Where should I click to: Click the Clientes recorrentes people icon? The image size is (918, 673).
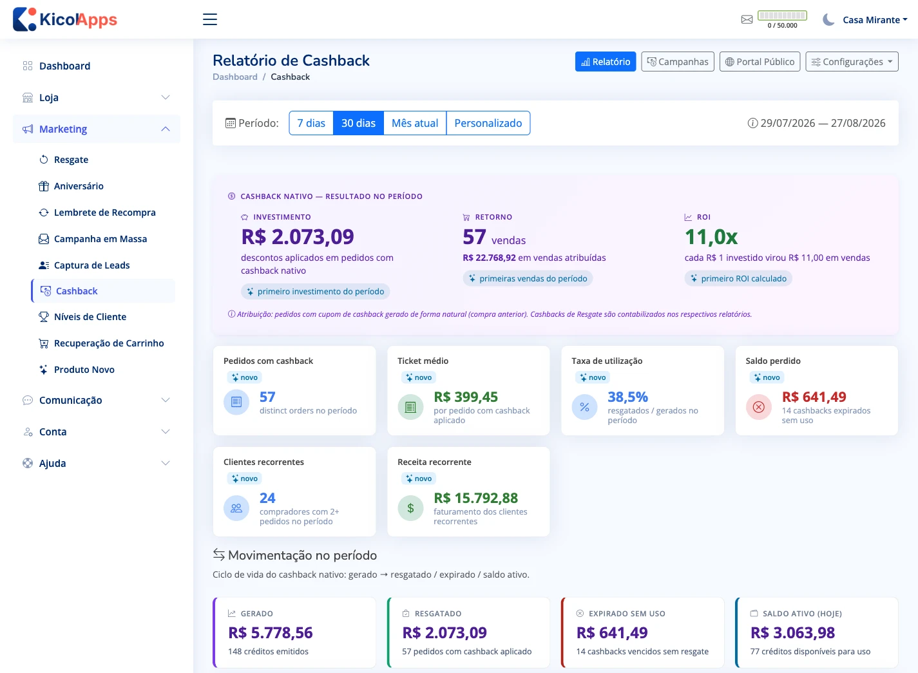[x=236, y=508]
